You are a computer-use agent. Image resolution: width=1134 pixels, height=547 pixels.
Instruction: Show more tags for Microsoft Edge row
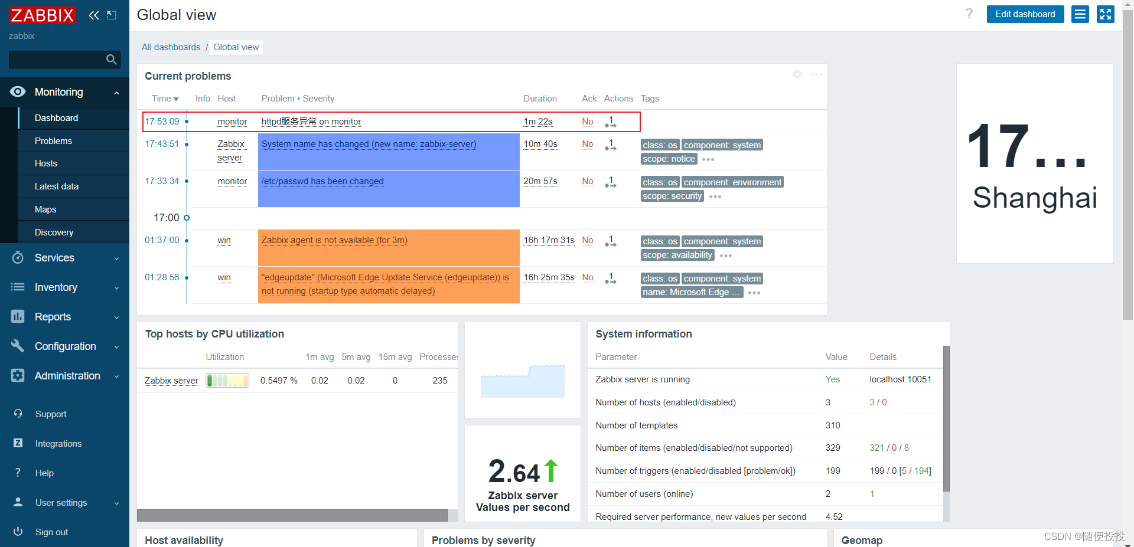(x=754, y=293)
